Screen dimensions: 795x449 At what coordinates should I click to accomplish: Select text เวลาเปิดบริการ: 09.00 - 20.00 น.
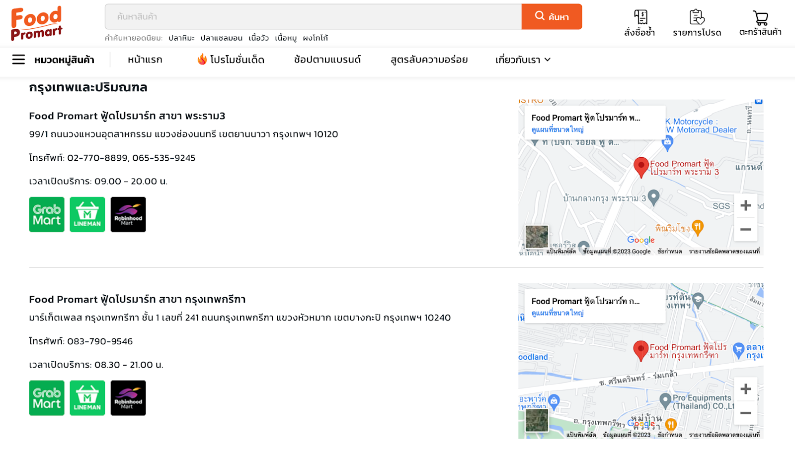point(98,182)
